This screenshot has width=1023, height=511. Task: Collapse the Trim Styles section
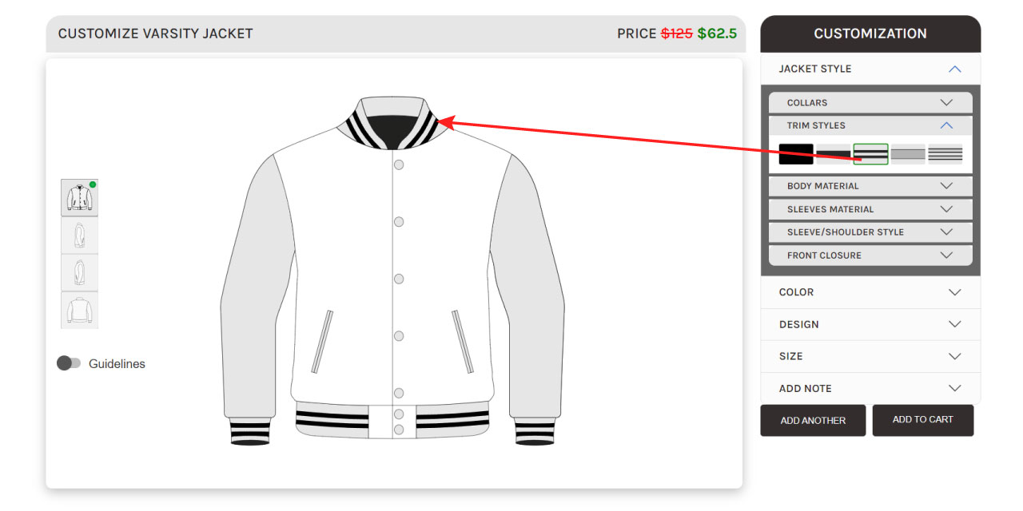870,125
